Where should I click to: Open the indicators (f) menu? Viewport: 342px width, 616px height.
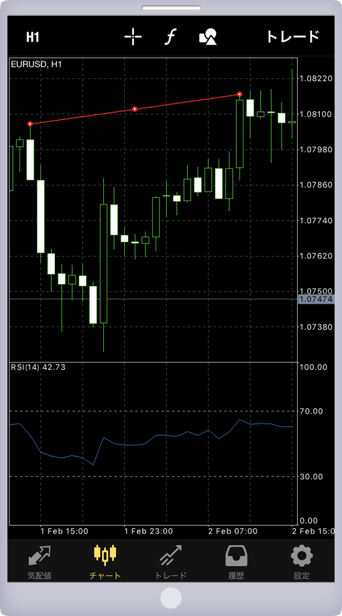tap(170, 37)
